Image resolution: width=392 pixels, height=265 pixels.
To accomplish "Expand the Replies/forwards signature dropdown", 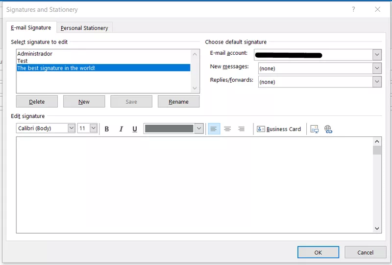I will point(377,82).
